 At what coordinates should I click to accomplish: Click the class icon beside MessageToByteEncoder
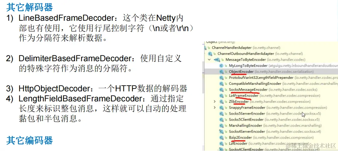pyautogui.click(x=217, y=60)
